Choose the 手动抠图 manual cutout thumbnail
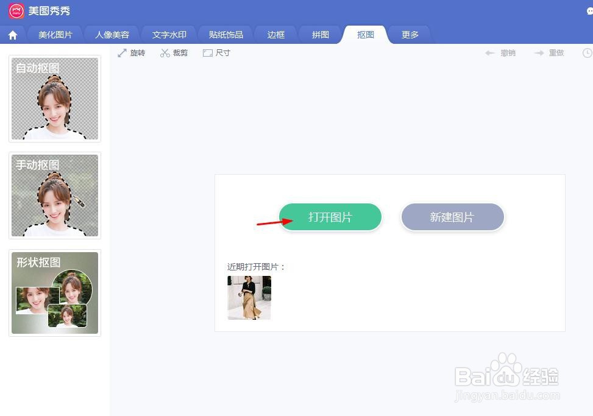Viewport: 593px width, 416px height. point(54,196)
